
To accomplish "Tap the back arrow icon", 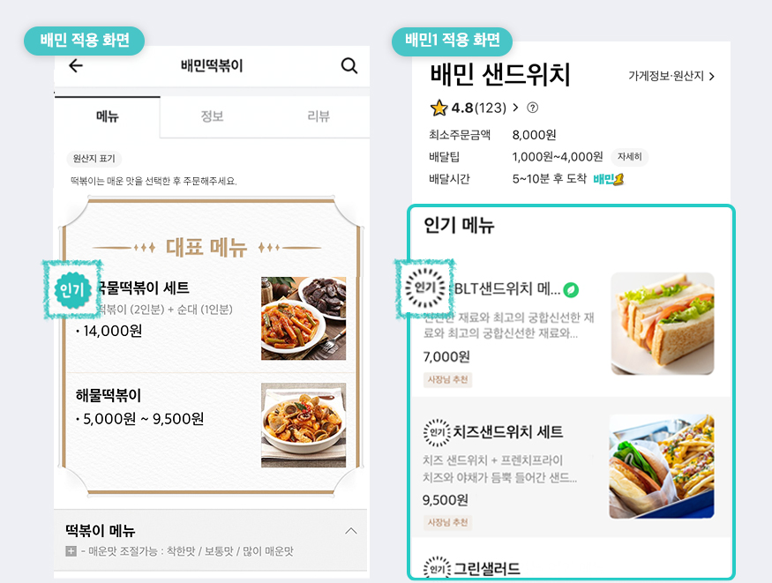I will pyautogui.click(x=75, y=65).
